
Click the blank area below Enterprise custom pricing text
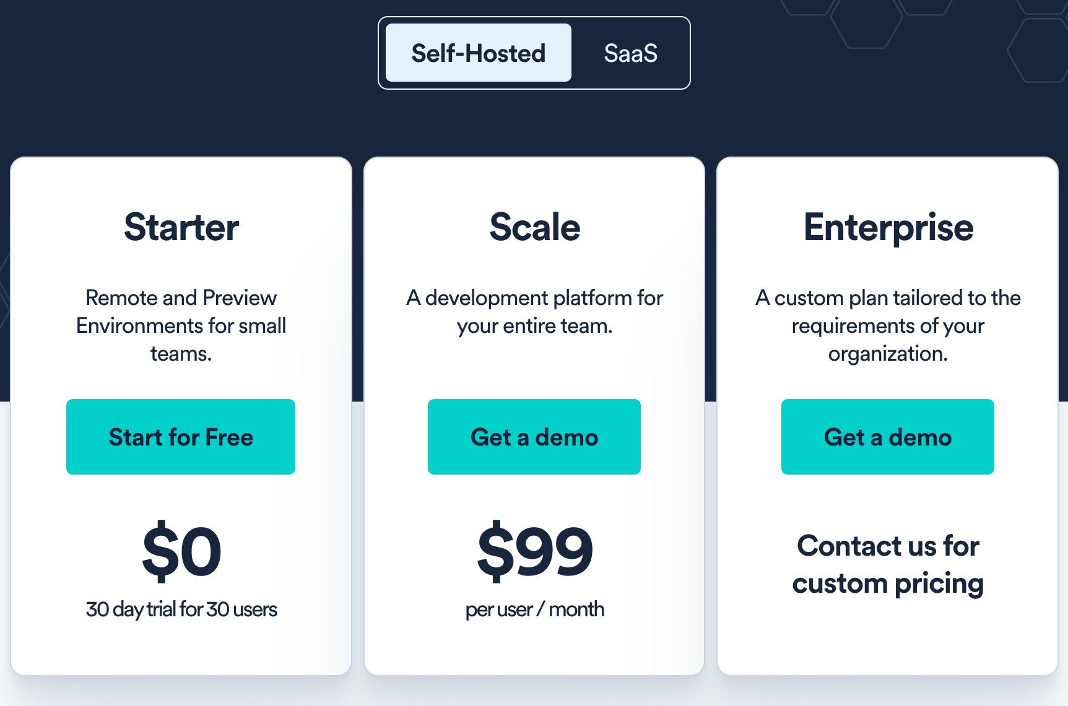[888, 637]
